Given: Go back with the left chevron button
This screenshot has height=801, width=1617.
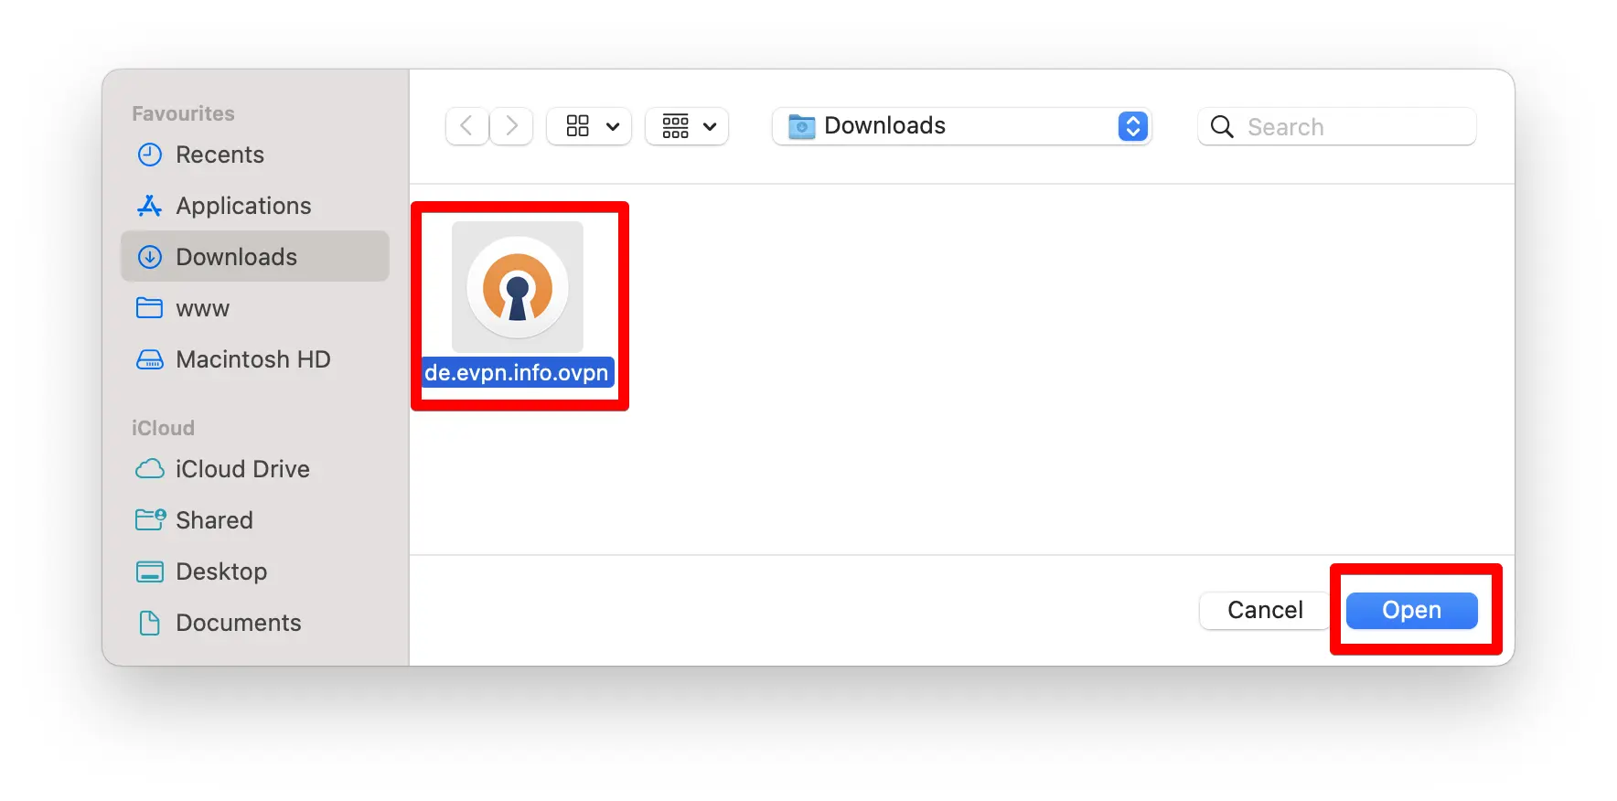Looking at the screenshot, I should tap(466, 126).
